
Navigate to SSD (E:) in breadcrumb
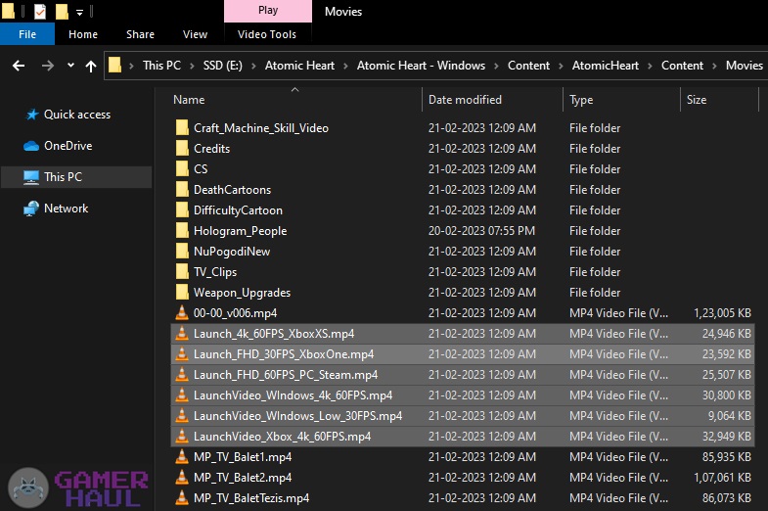click(x=223, y=66)
